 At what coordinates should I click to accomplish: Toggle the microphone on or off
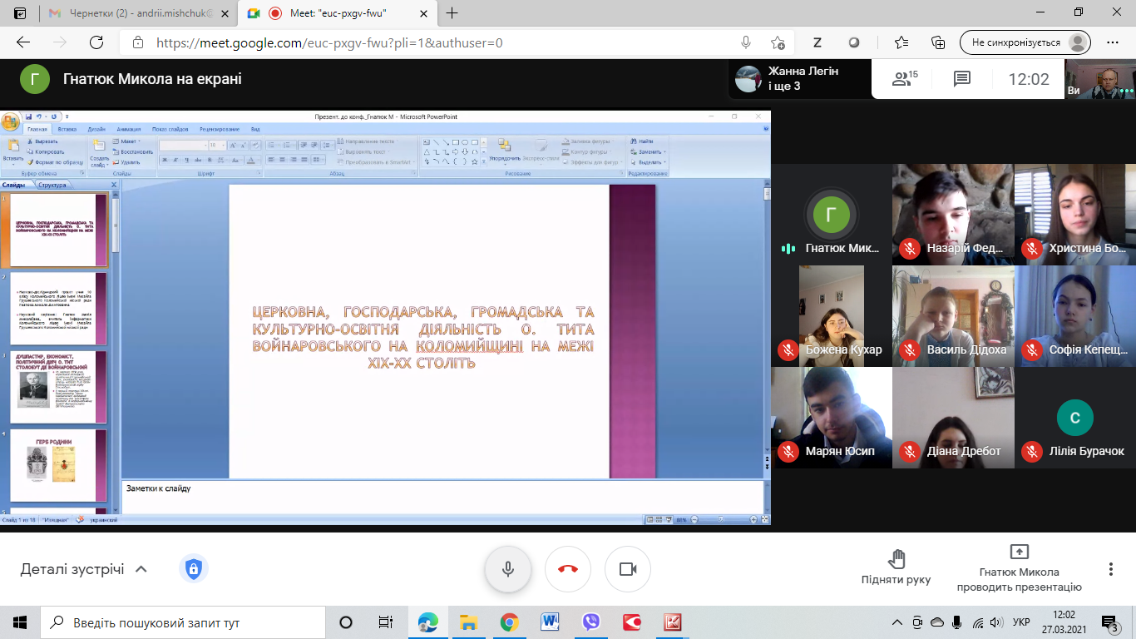click(508, 569)
